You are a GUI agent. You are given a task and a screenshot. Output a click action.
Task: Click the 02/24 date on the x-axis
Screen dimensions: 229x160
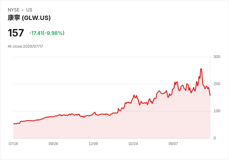(x=133, y=143)
